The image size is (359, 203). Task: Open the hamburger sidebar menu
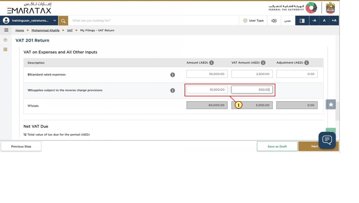point(6,30)
